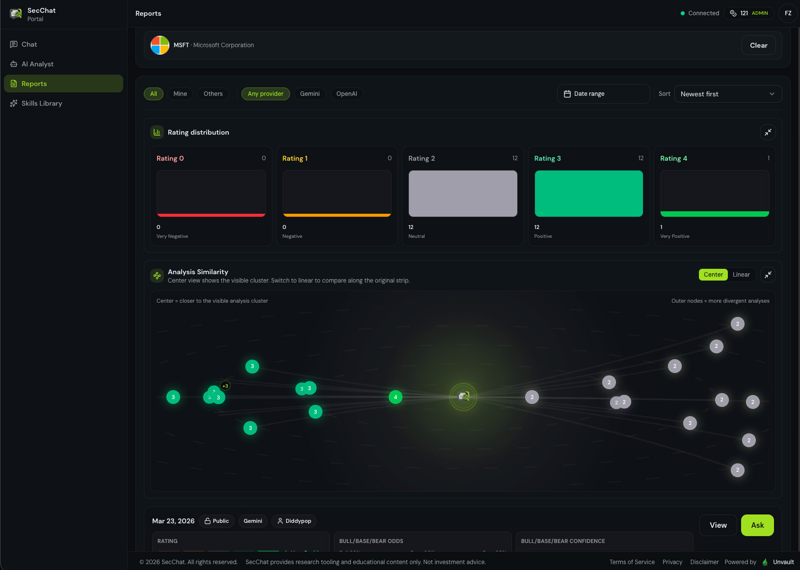800x570 pixels.
Task: Select the Reports sidebar entry
Action: [x=34, y=84]
